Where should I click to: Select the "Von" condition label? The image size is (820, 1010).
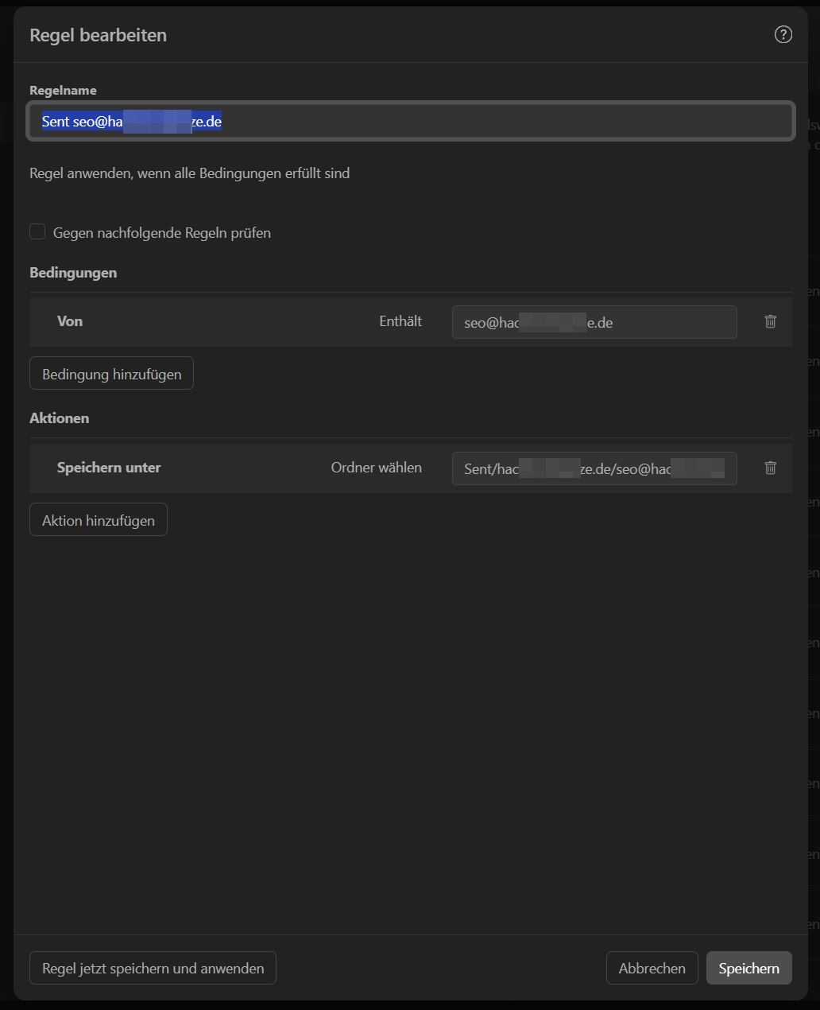coord(70,321)
